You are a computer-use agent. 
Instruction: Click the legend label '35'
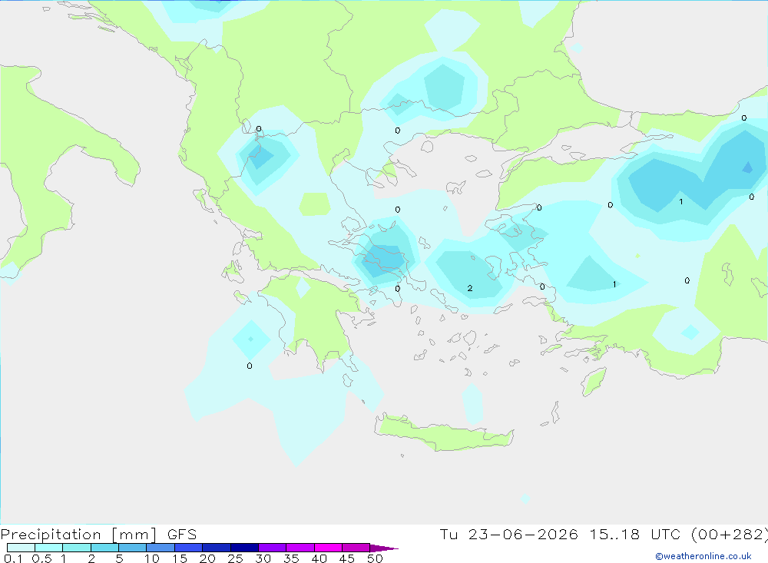291,558
